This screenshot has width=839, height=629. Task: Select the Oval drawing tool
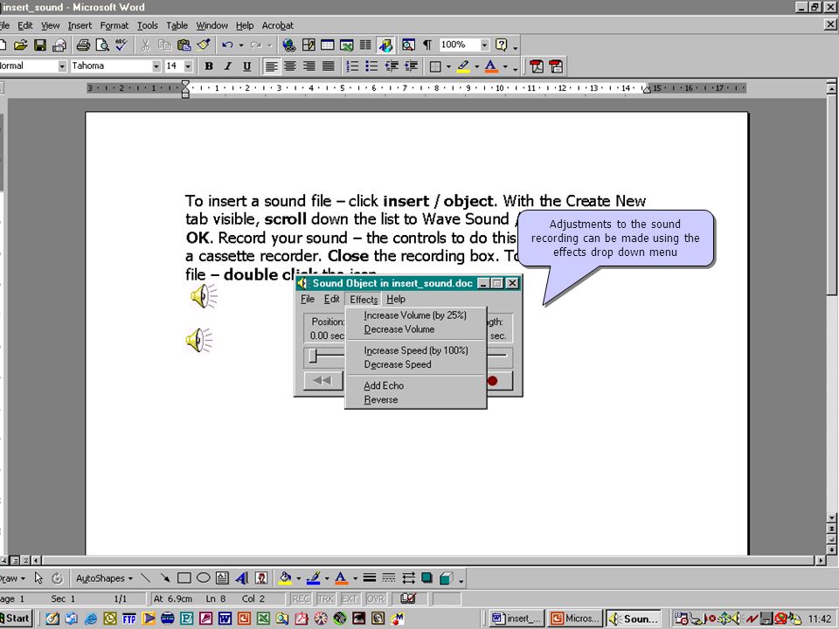coord(204,578)
